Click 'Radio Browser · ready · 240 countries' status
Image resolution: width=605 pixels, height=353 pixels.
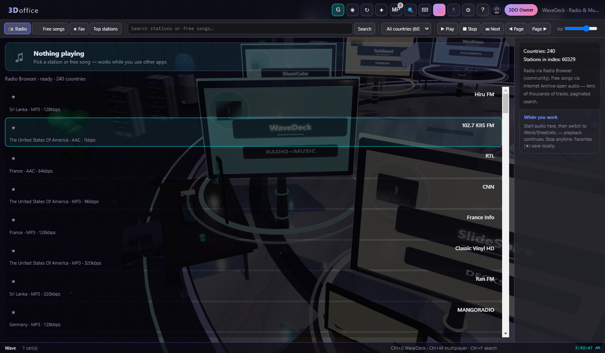45,79
